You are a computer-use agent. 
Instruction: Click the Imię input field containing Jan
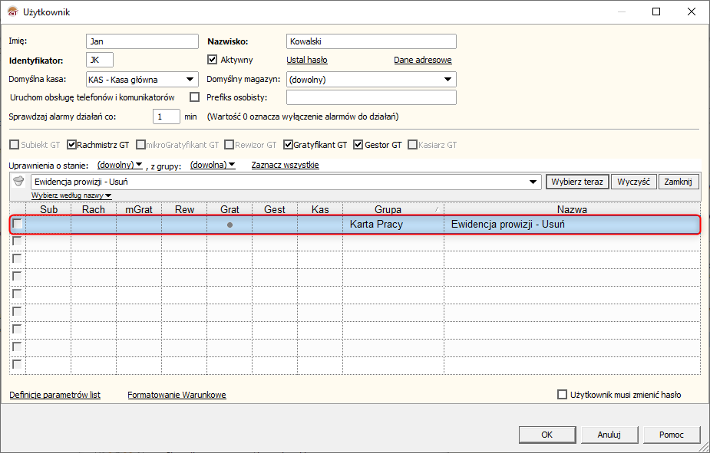142,41
